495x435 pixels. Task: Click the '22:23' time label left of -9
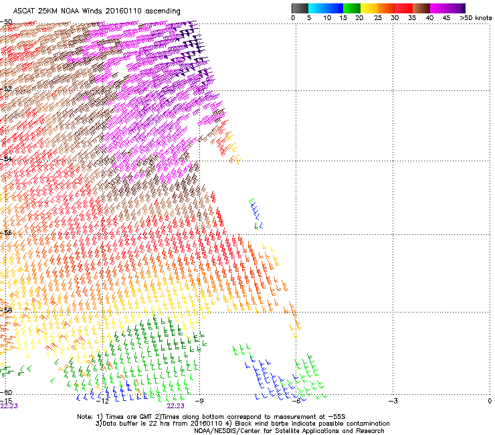[175, 406]
